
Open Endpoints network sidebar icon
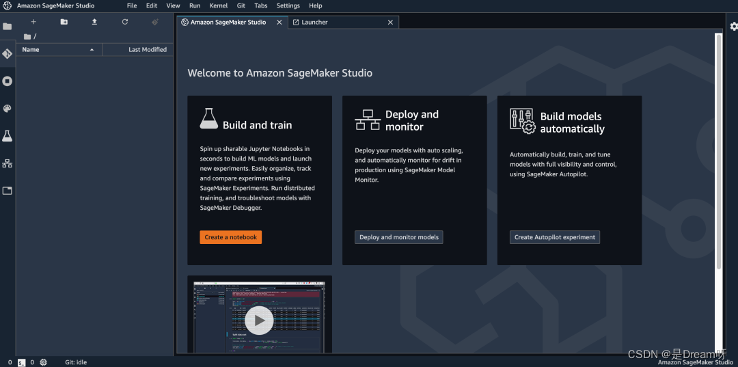[x=7, y=163]
